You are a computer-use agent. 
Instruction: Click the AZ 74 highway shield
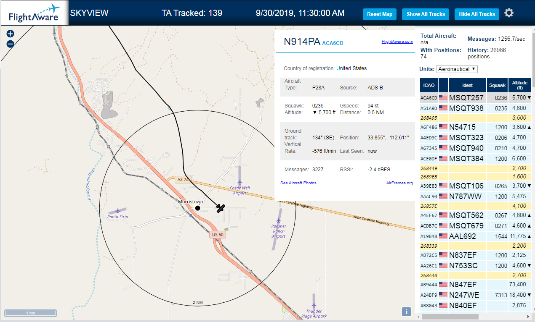pos(183,179)
